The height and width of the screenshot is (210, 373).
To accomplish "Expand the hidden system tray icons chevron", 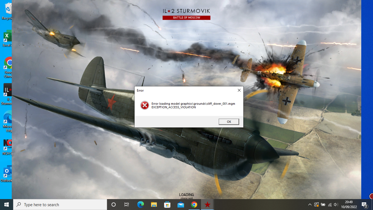I will click(310, 205).
